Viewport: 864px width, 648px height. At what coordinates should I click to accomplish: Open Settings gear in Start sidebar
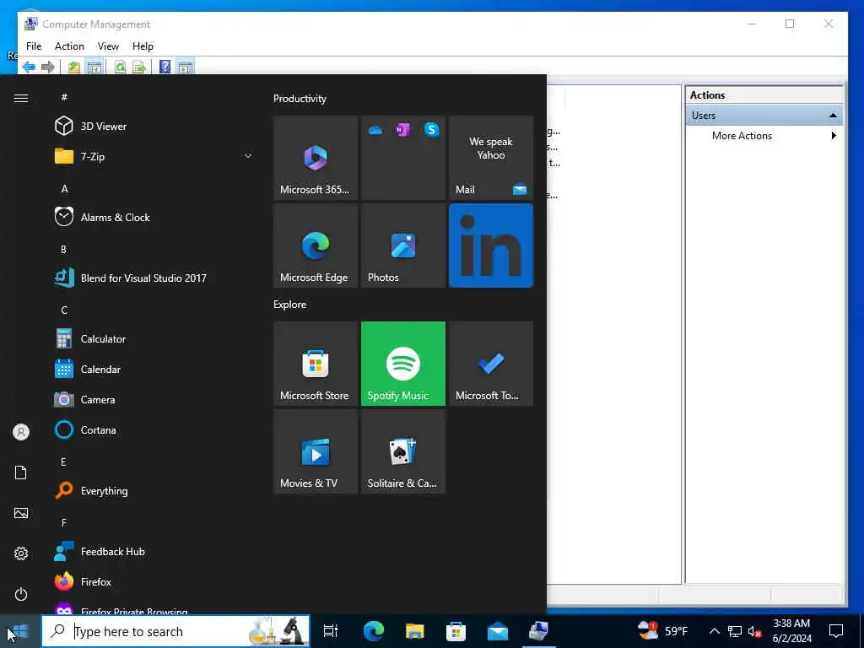pos(21,553)
